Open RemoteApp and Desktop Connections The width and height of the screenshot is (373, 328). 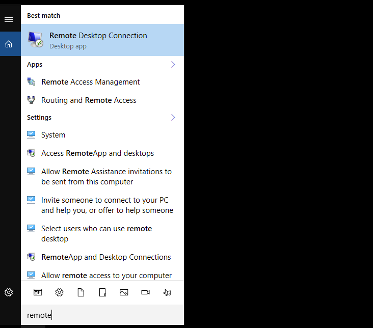point(102,257)
